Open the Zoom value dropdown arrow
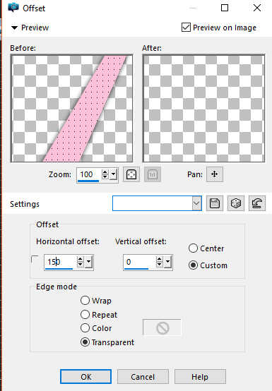 (x=113, y=174)
